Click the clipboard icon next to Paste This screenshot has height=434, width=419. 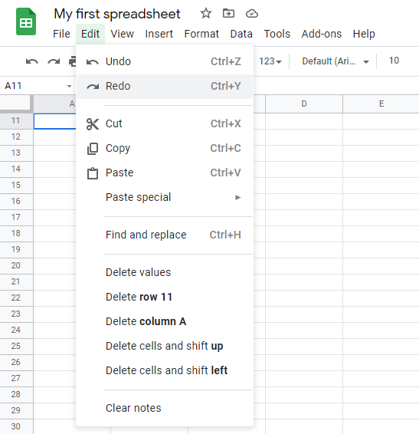[x=93, y=173]
